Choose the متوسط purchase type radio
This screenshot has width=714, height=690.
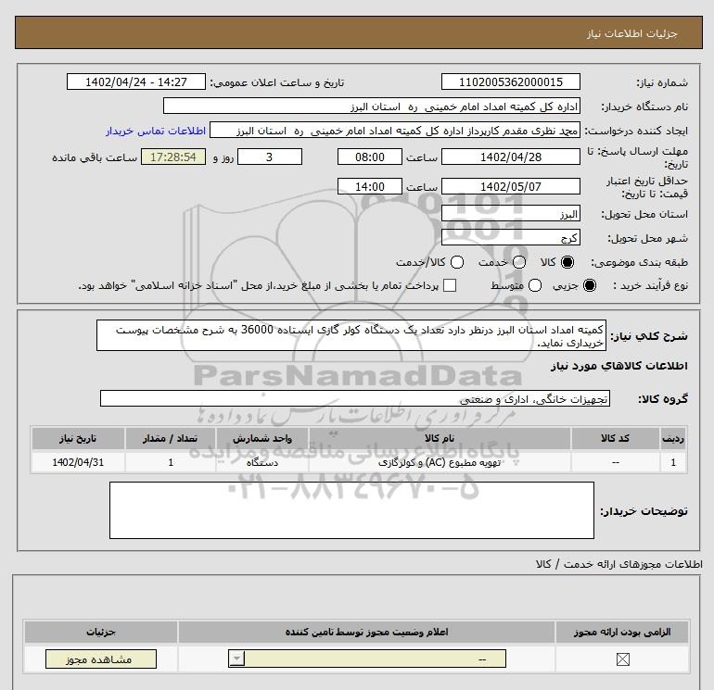[535, 285]
